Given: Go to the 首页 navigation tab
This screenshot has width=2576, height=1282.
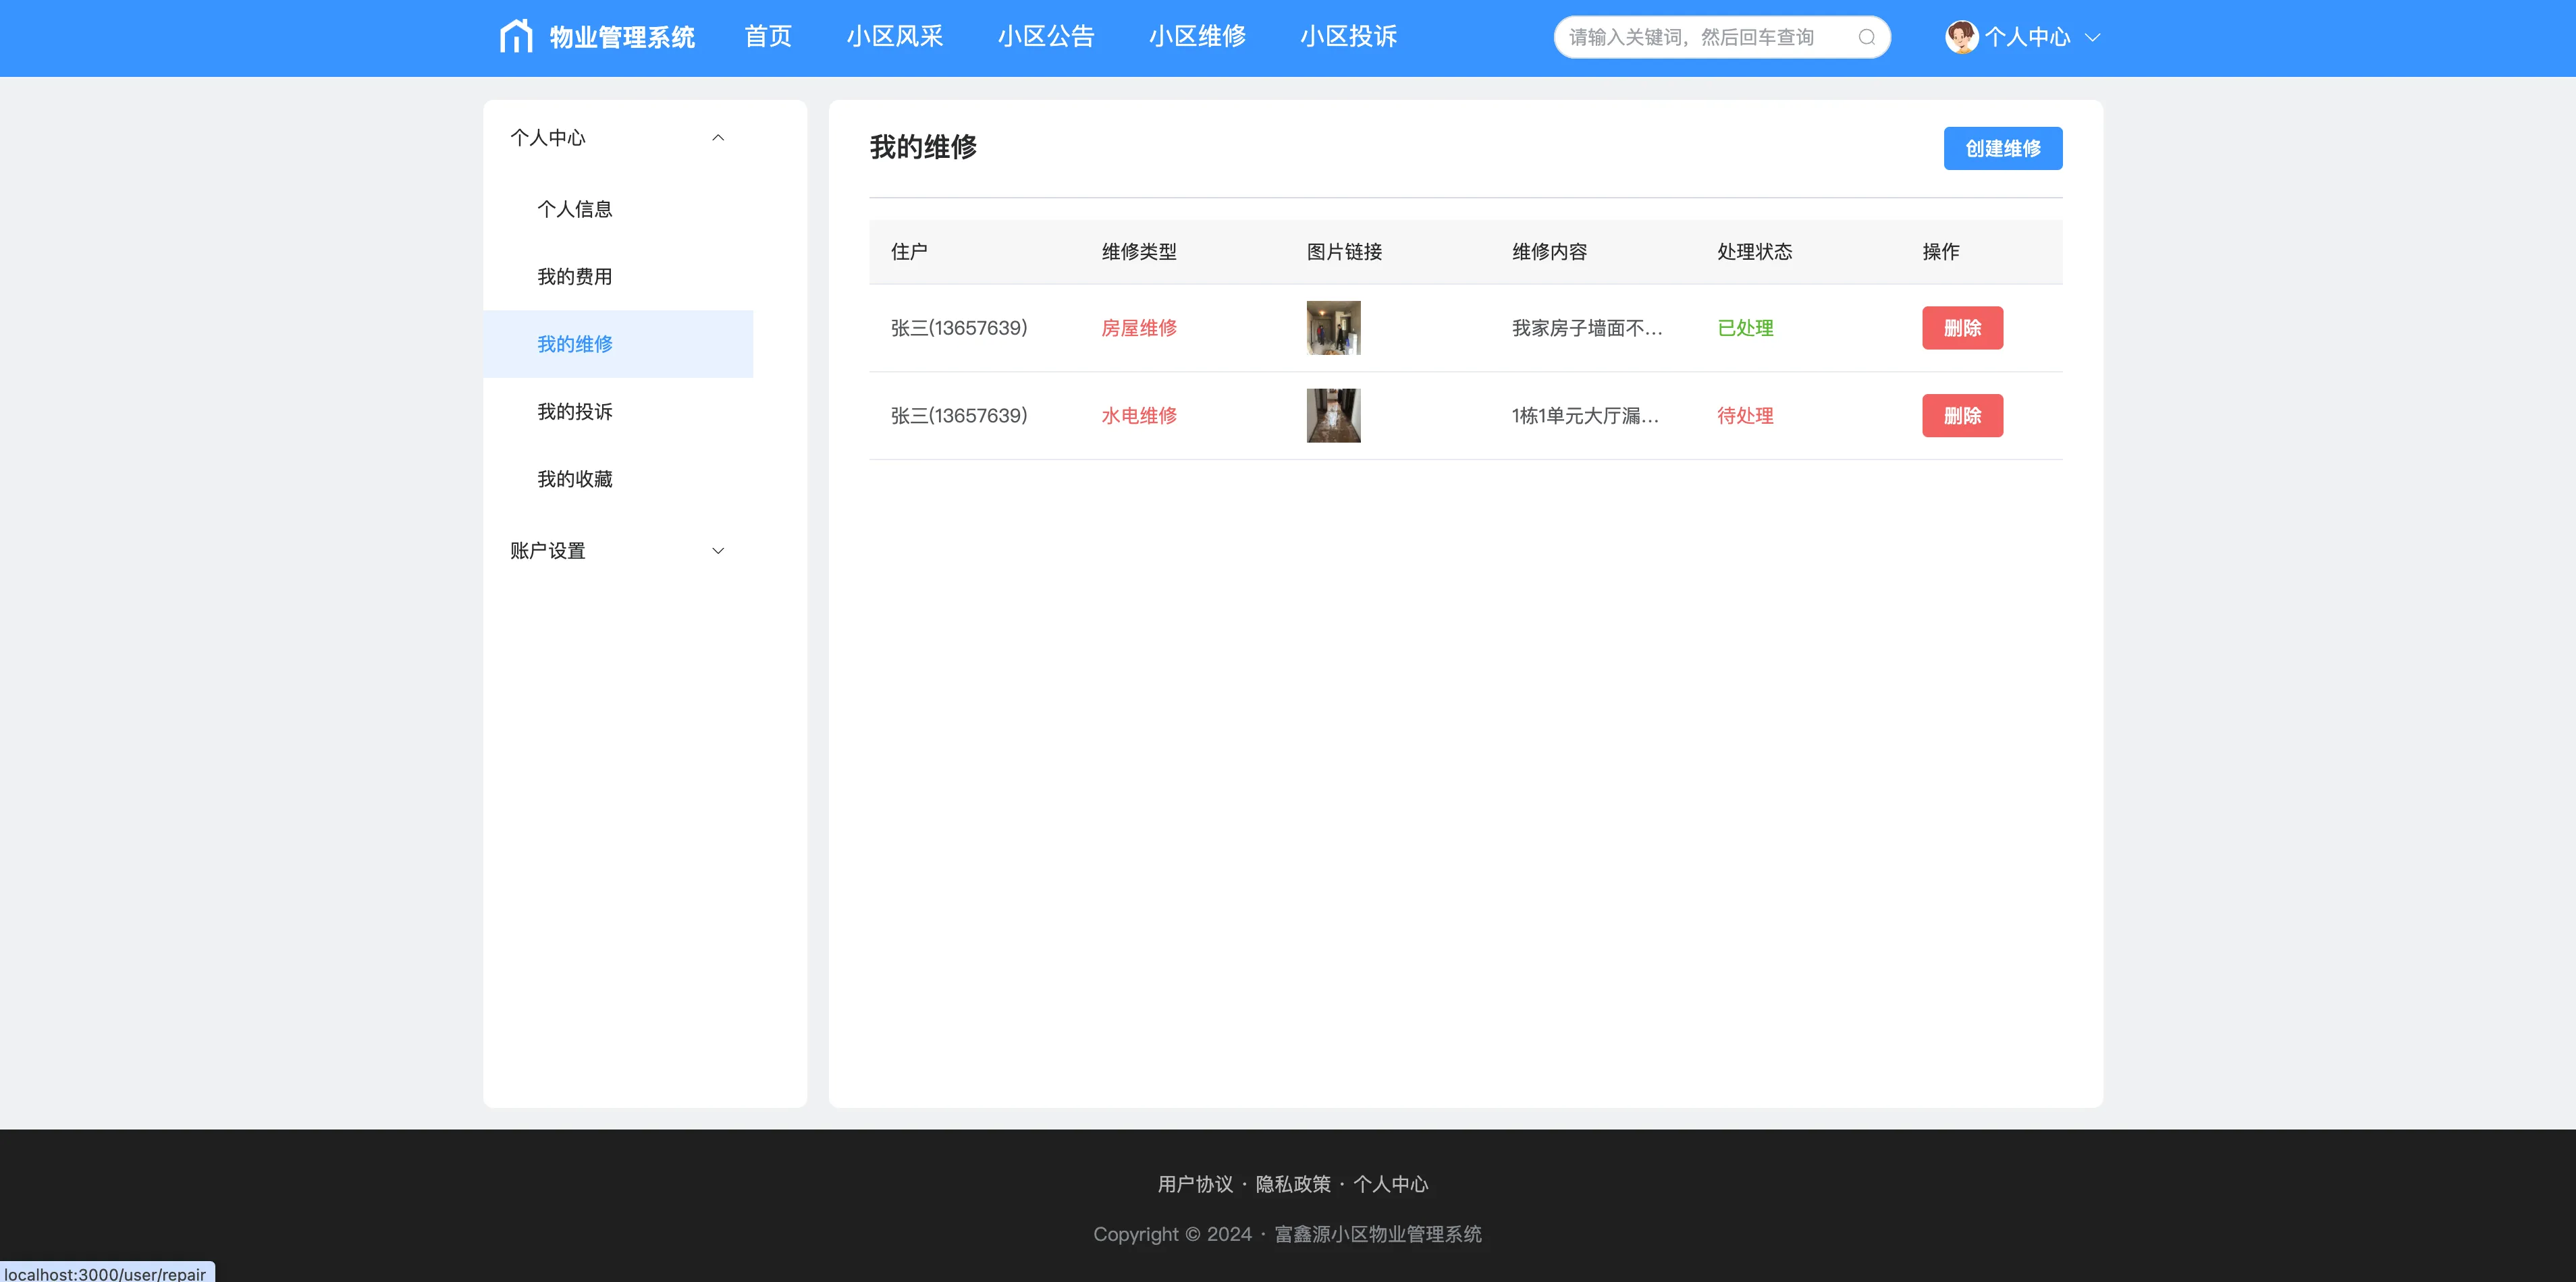Looking at the screenshot, I should 768,37.
